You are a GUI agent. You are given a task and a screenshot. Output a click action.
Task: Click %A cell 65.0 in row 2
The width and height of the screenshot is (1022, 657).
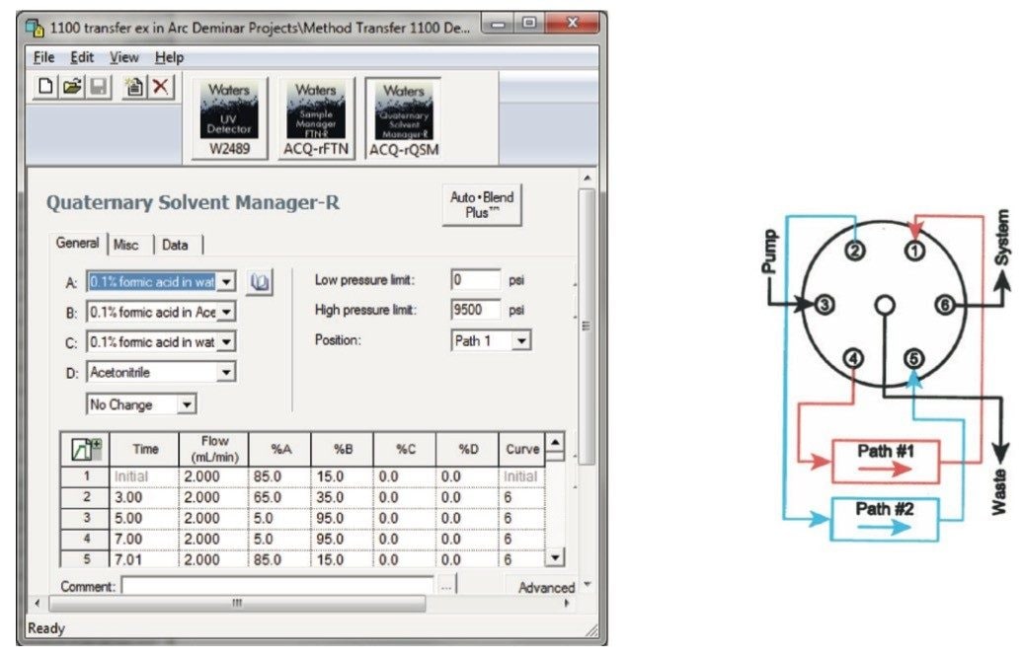pos(280,497)
